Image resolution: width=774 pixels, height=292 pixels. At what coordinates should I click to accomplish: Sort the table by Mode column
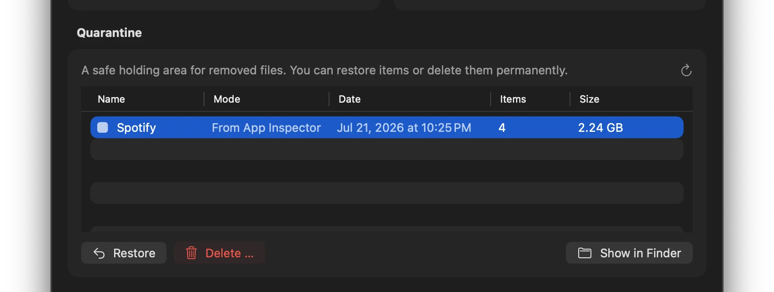227,99
